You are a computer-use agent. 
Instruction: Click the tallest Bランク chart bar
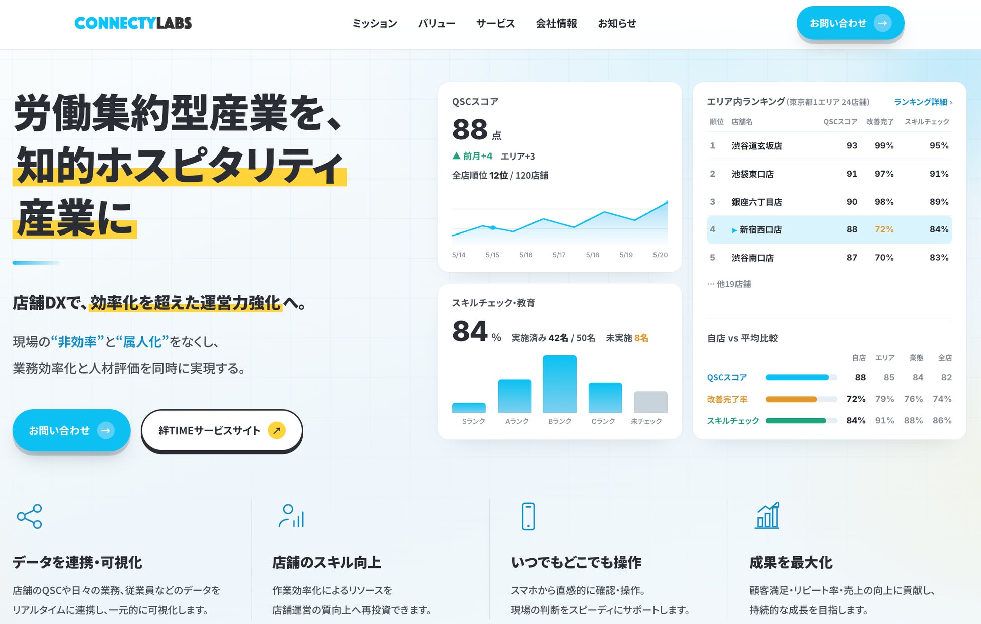pyautogui.click(x=559, y=384)
